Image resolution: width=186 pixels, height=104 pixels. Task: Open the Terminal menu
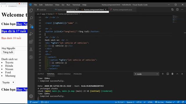pyautogui.click(x=76, y=5)
